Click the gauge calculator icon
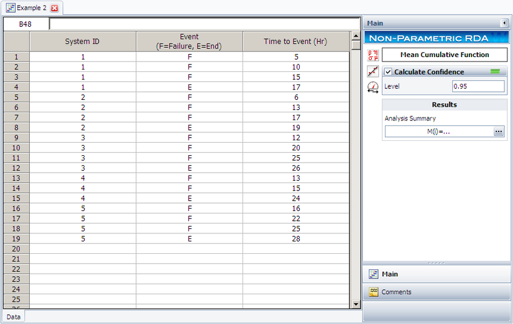Image resolution: width=513 pixels, height=324 pixels. point(372,88)
